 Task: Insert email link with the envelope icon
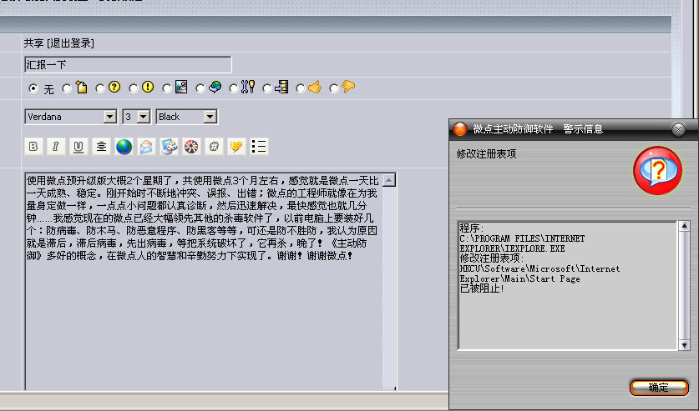click(146, 147)
